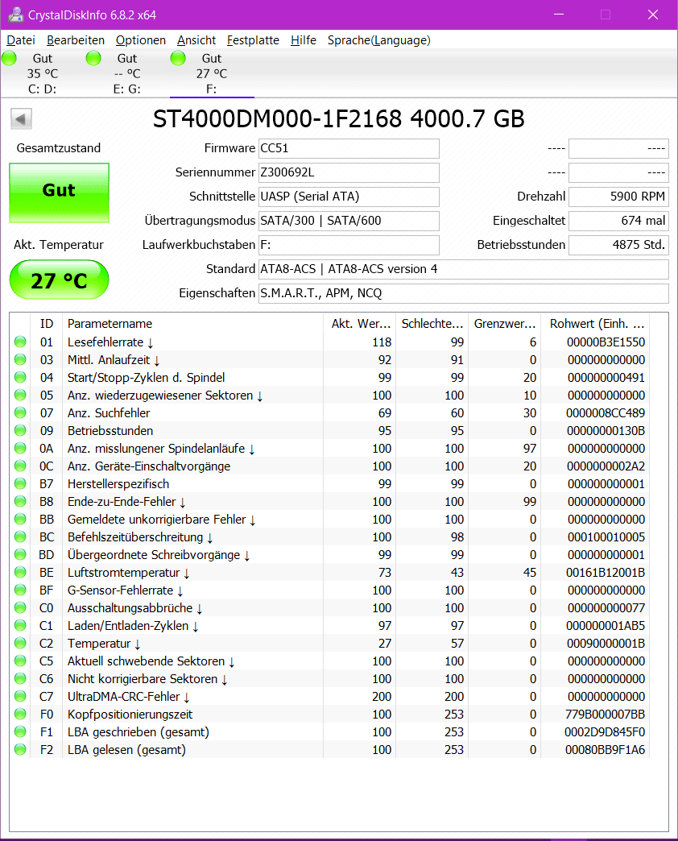Click the Eingeschaltet field 674 mal

click(x=618, y=221)
